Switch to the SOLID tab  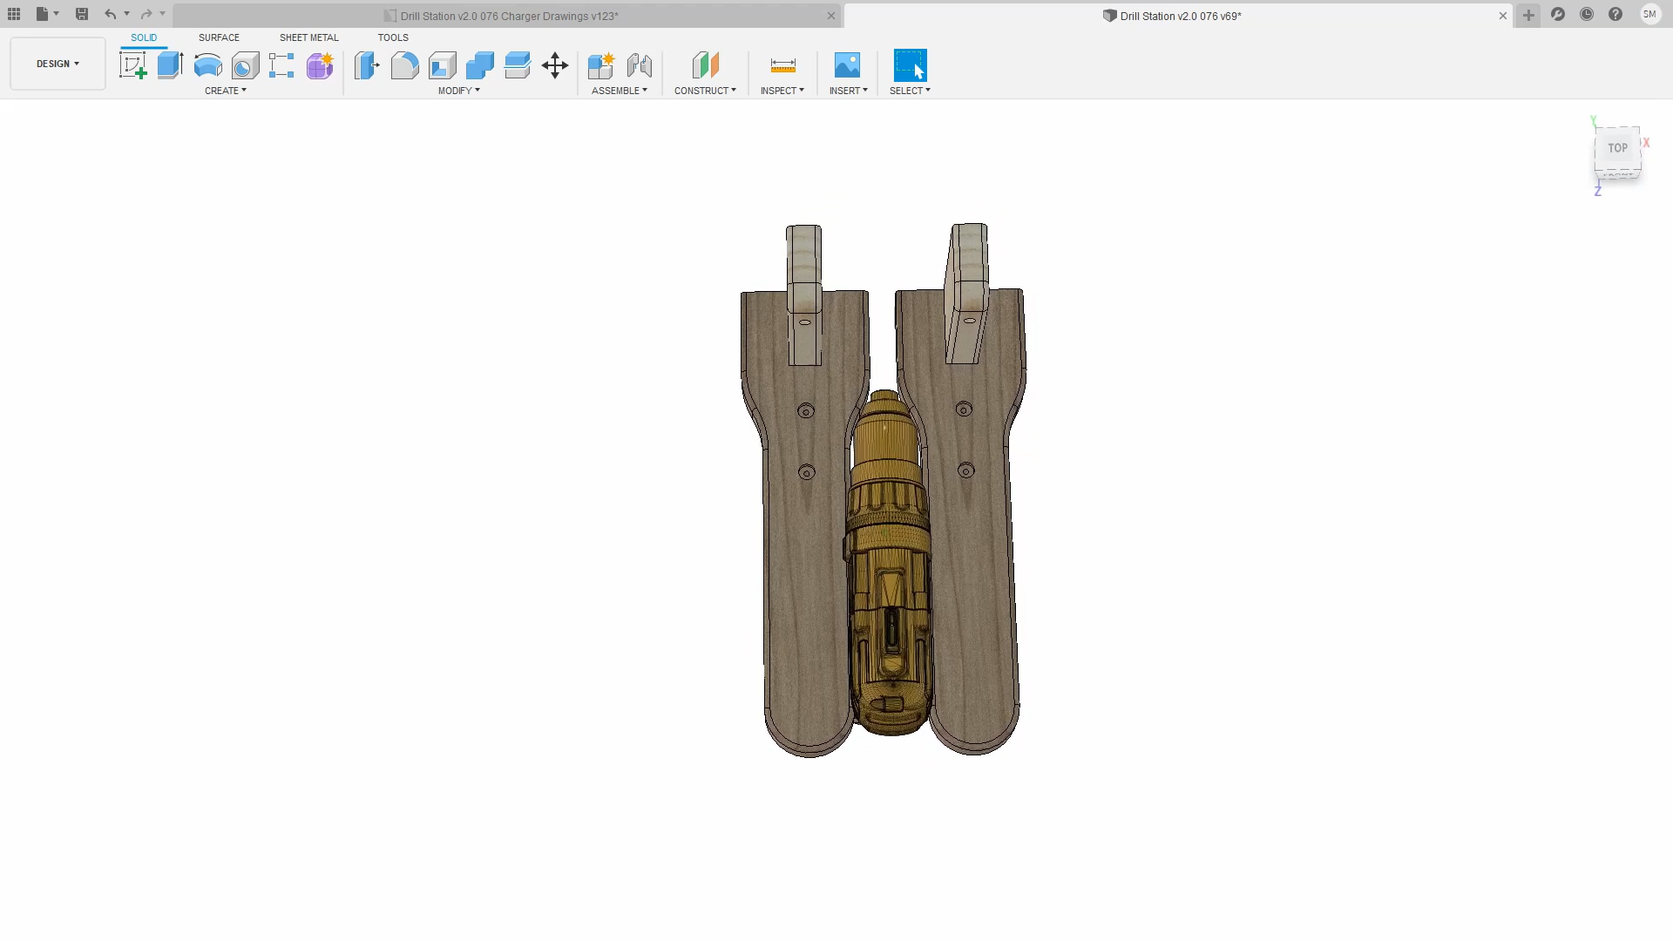(x=144, y=37)
